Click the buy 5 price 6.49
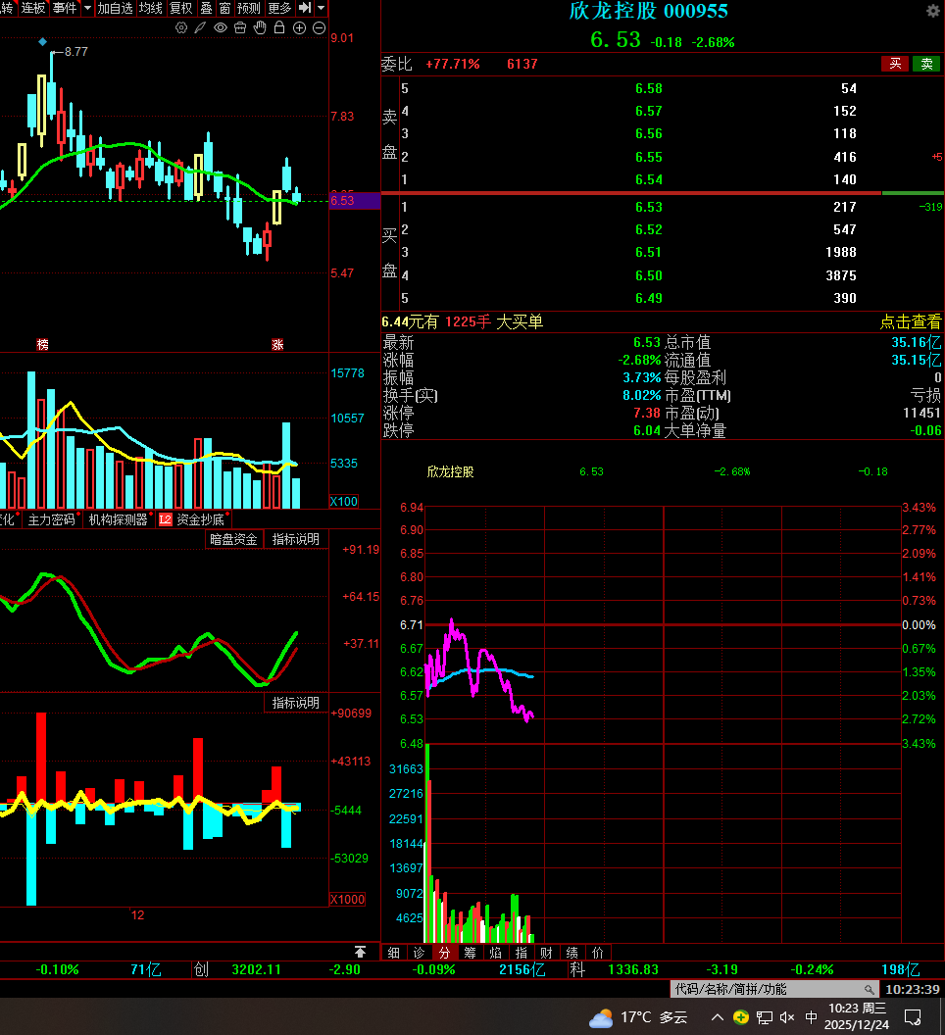945x1035 pixels. (649, 298)
